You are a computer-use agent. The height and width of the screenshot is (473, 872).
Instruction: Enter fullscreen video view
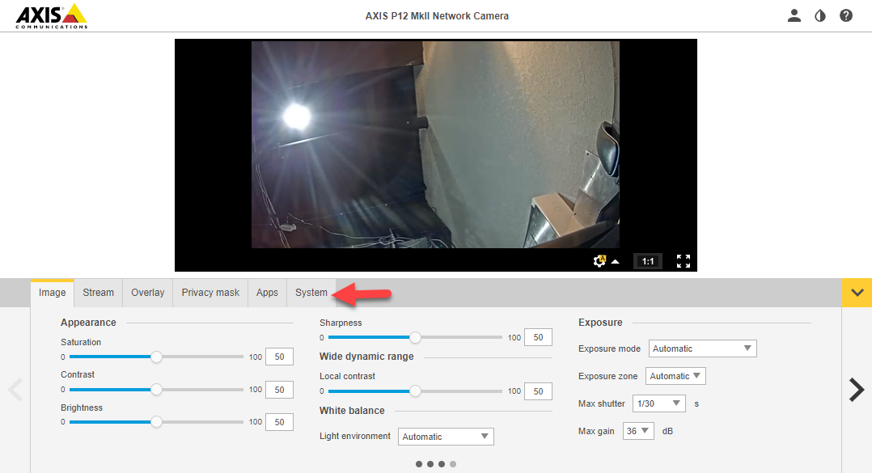coord(684,261)
